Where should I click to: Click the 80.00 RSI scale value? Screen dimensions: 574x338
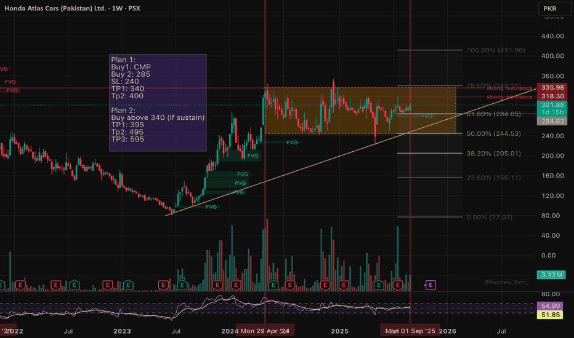[550, 294]
